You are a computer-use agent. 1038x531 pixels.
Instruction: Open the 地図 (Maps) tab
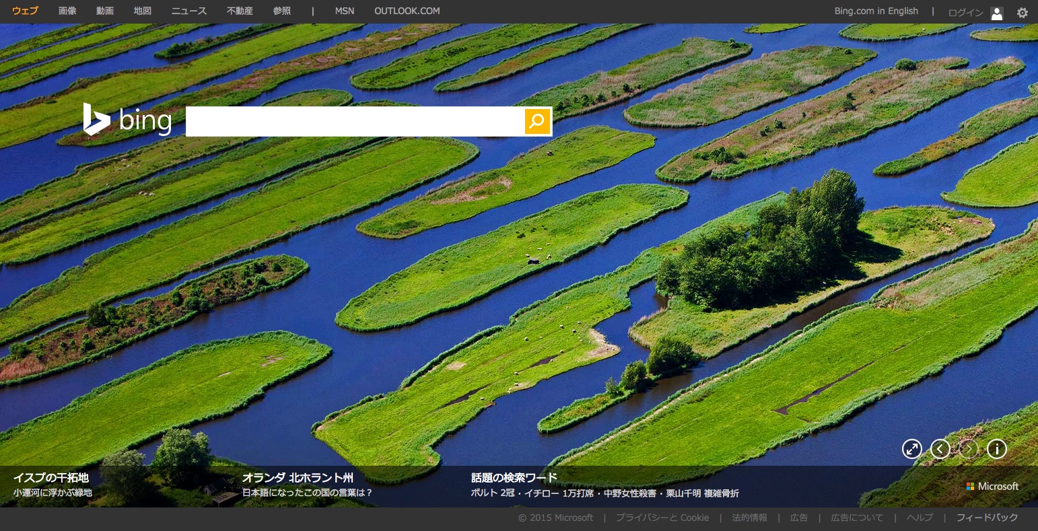click(x=143, y=11)
